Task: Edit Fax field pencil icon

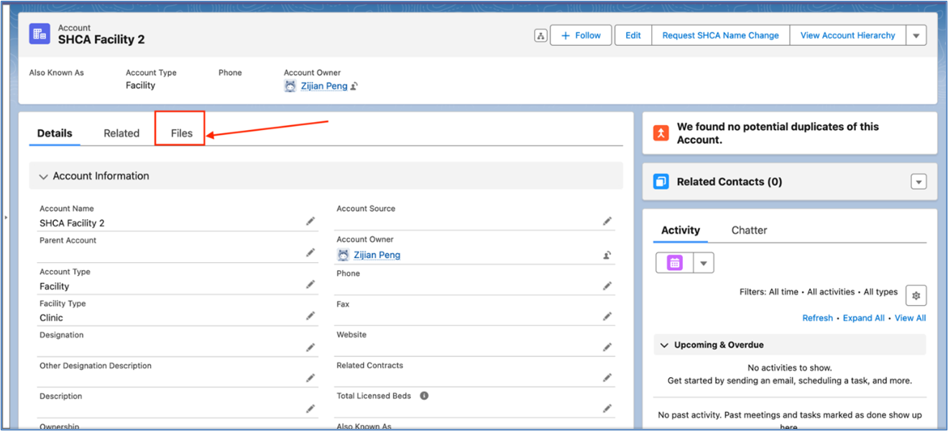Action: 607,316
